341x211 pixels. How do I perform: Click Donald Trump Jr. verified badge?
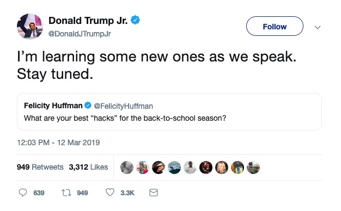tap(135, 20)
